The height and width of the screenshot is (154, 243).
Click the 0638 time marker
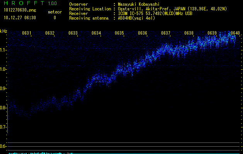(189, 33)
